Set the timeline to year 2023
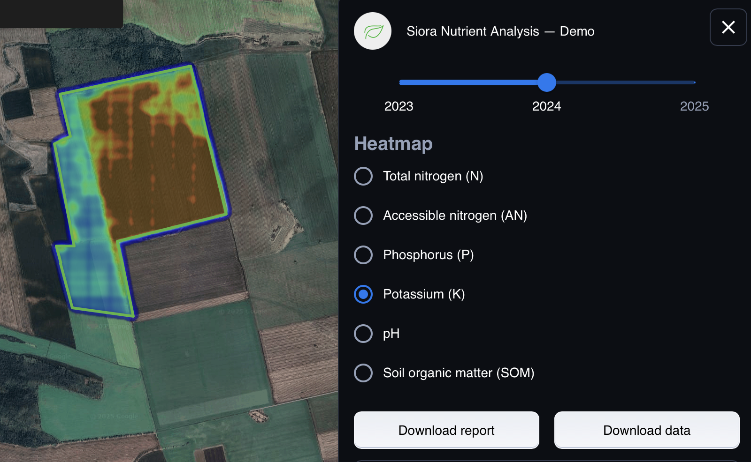 pyautogui.click(x=399, y=106)
